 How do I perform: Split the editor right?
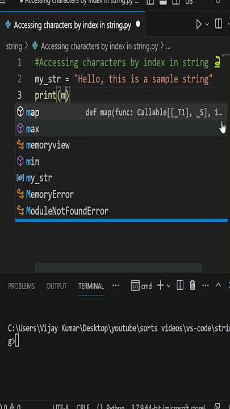pos(218,24)
